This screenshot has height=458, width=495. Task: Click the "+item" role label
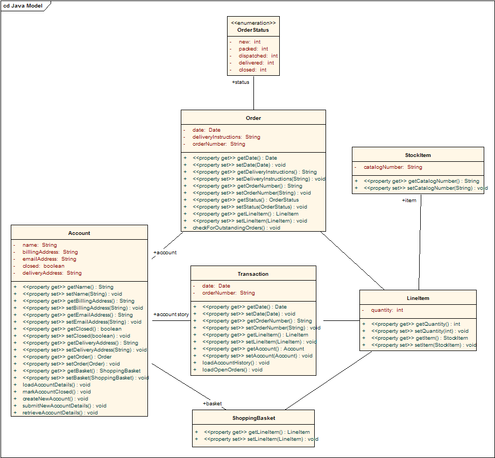[409, 200]
